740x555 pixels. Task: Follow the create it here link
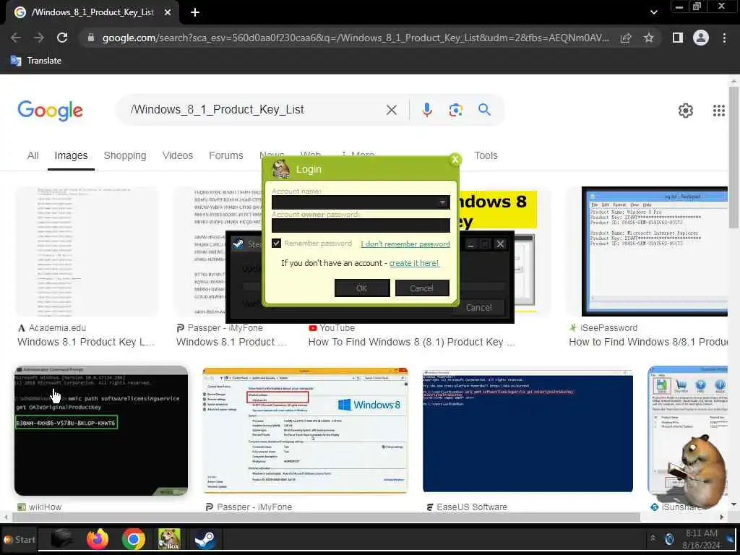pyautogui.click(x=414, y=263)
